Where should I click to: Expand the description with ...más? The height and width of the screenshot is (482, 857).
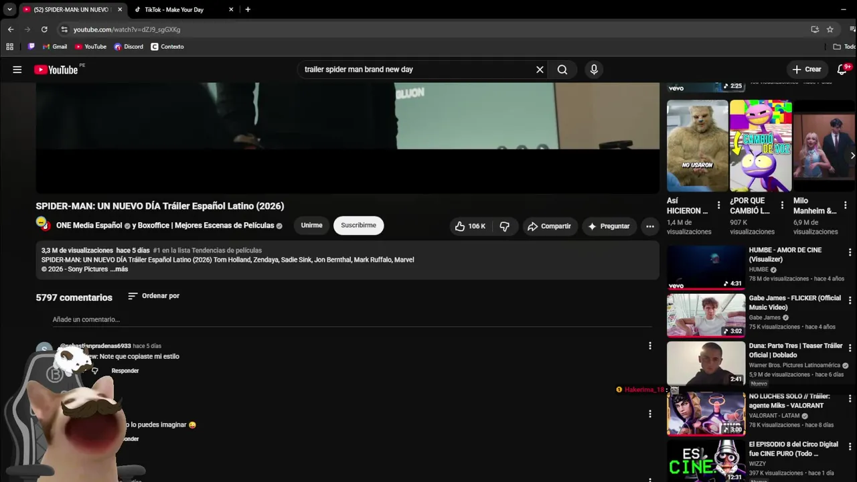coord(119,269)
